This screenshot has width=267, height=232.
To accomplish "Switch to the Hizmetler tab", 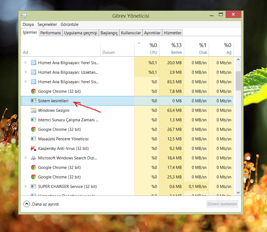I will coord(172,33).
